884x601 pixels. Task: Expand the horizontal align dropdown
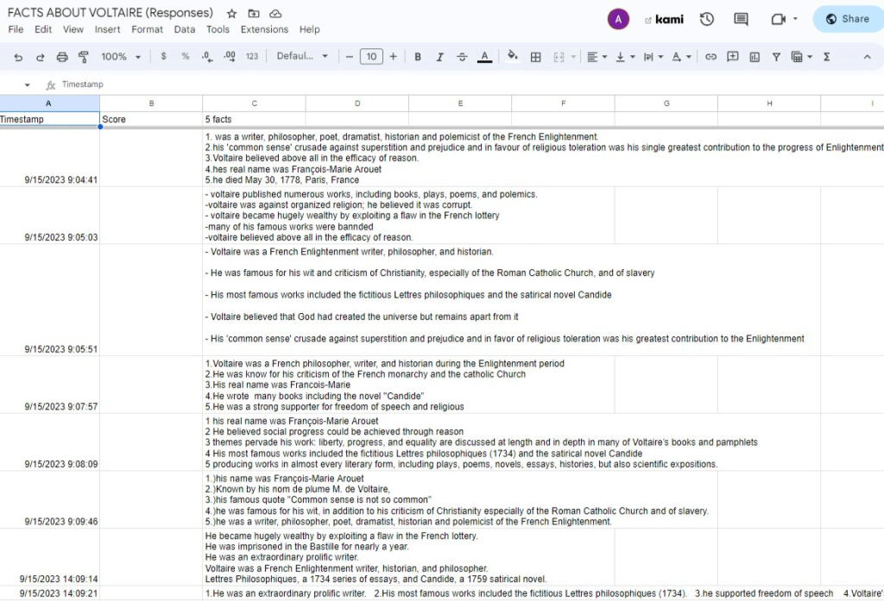pyautogui.click(x=597, y=57)
